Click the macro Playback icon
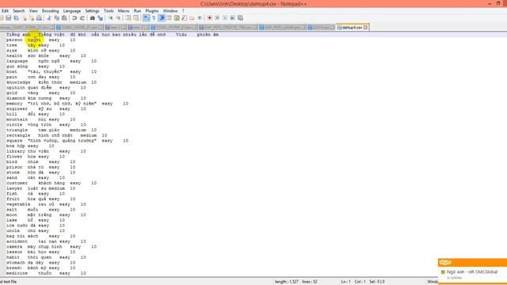This screenshot has height=285, width=507. coord(225,18)
